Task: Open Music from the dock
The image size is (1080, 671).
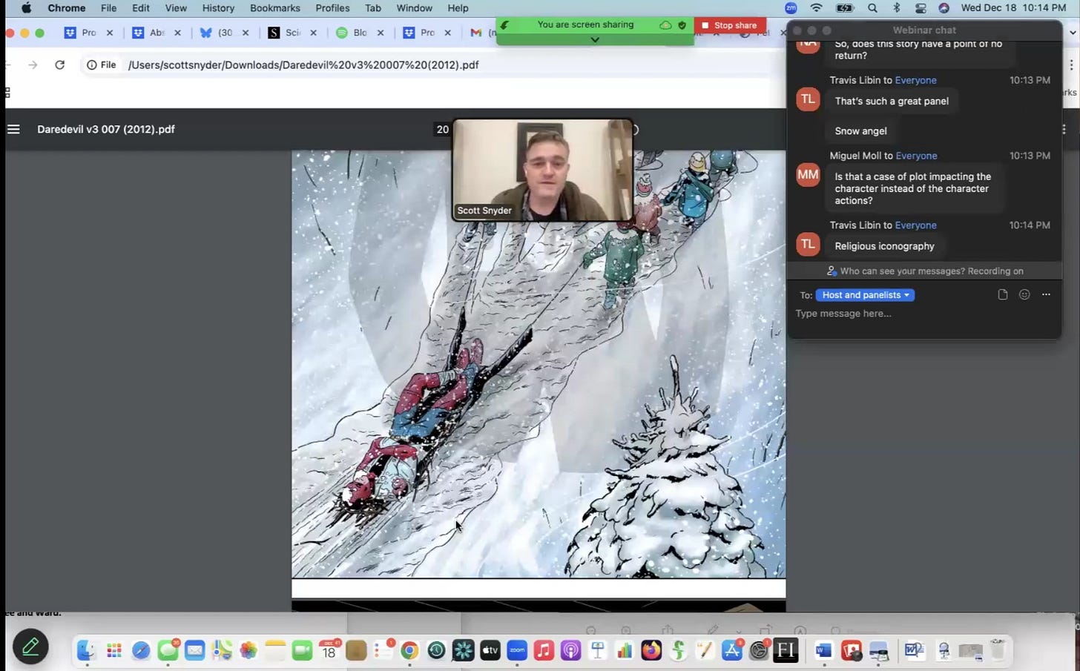Action: (x=544, y=650)
